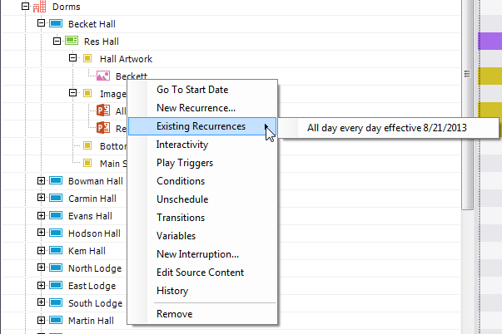The height and width of the screenshot is (334, 502).
Task: Select the Becket Hall tree label
Action: click(92, 24)
